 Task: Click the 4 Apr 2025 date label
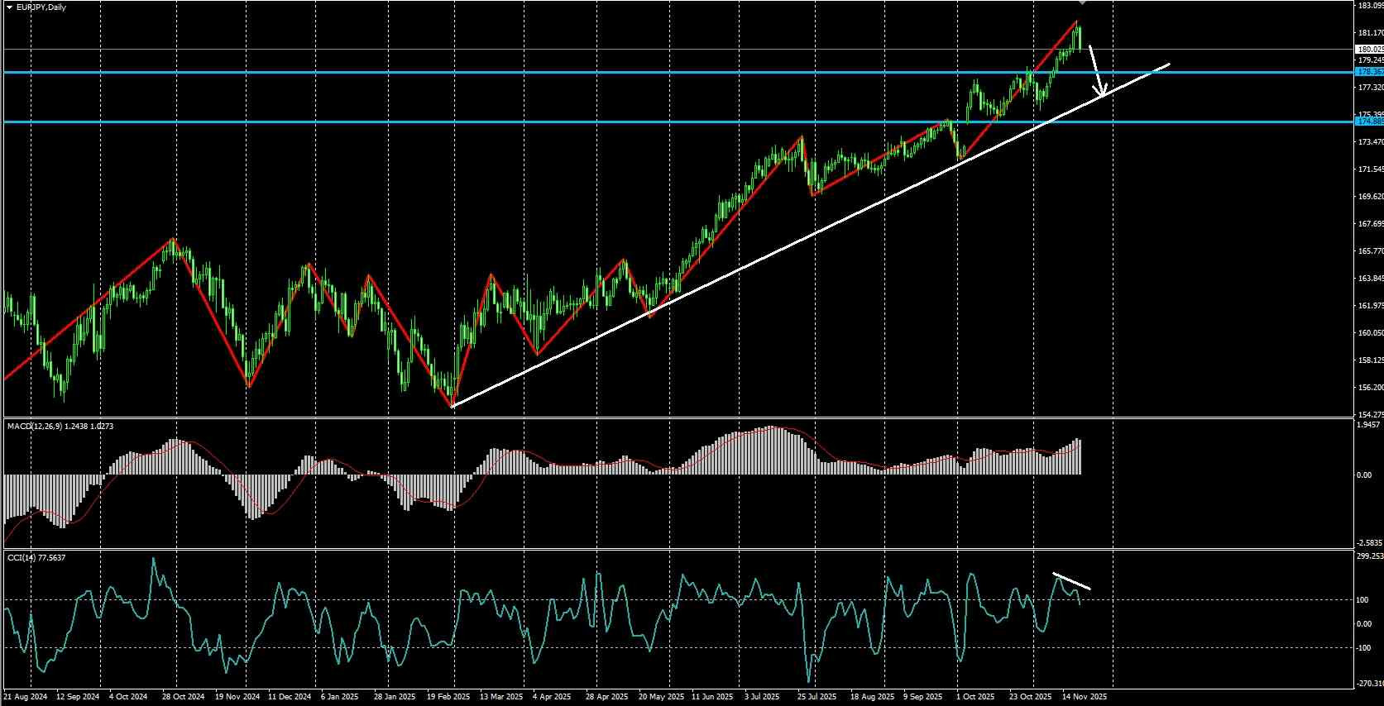coord(551,697)
